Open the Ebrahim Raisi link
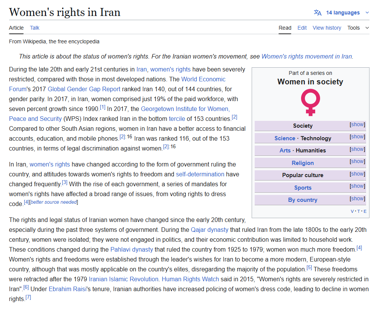 (x=67, y=289)
